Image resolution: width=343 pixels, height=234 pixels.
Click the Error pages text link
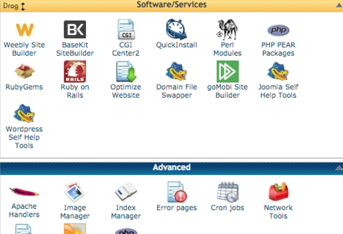(x=176, y=208)
